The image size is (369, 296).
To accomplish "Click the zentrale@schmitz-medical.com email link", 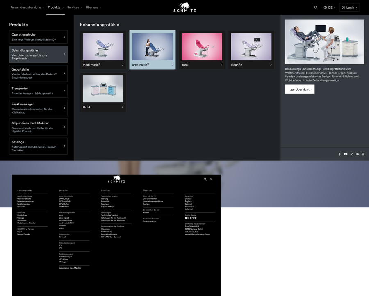I will [x=197, y=235].
